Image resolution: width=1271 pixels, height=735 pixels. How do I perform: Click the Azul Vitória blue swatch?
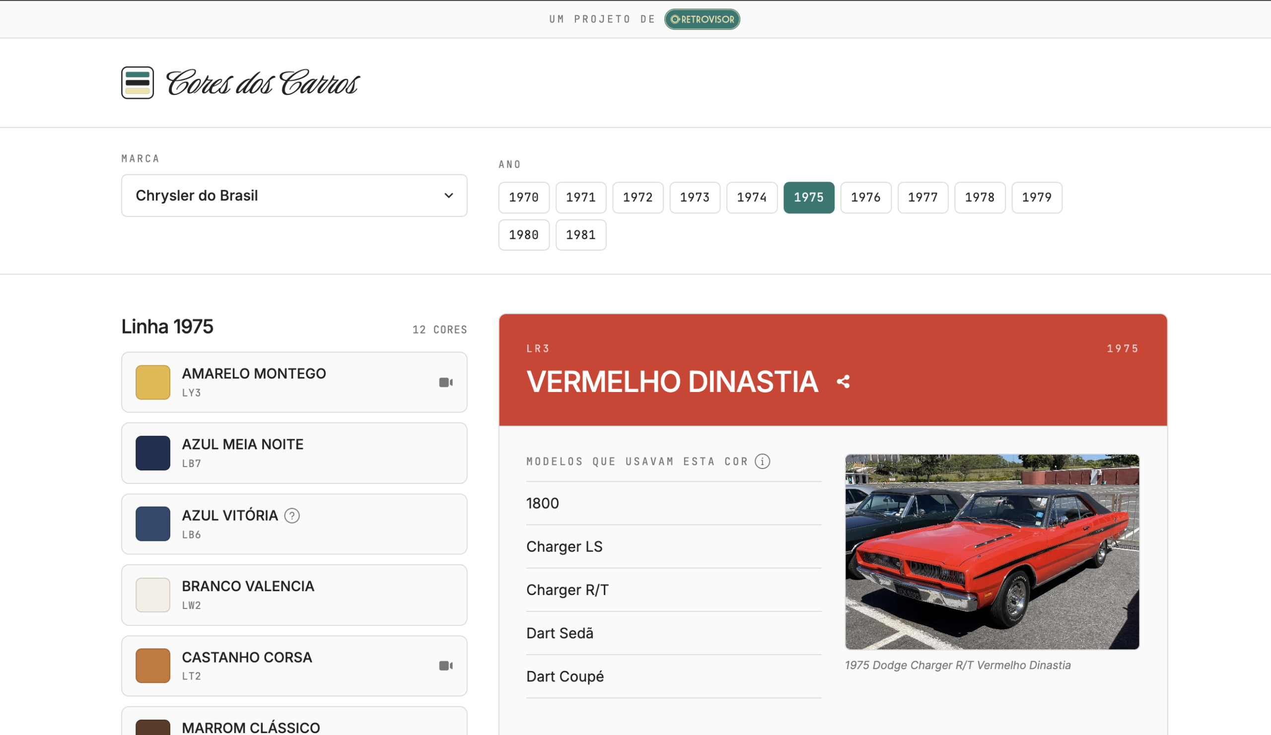point(153,524)
